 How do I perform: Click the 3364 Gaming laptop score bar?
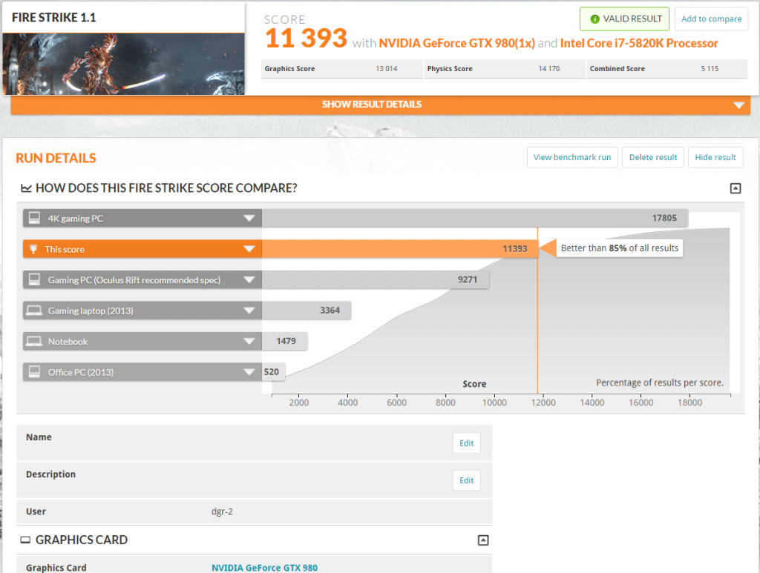tap(307, 310)
